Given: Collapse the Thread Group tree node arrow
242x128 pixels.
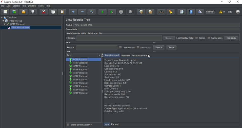Looking at the screenshot, I should pyautogui.click(x=3, y=21).
